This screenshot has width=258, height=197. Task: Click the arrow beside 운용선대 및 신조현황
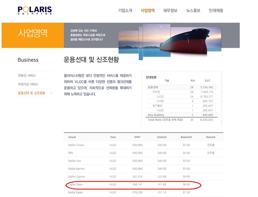pyautogui.click(x=51, y=93)
